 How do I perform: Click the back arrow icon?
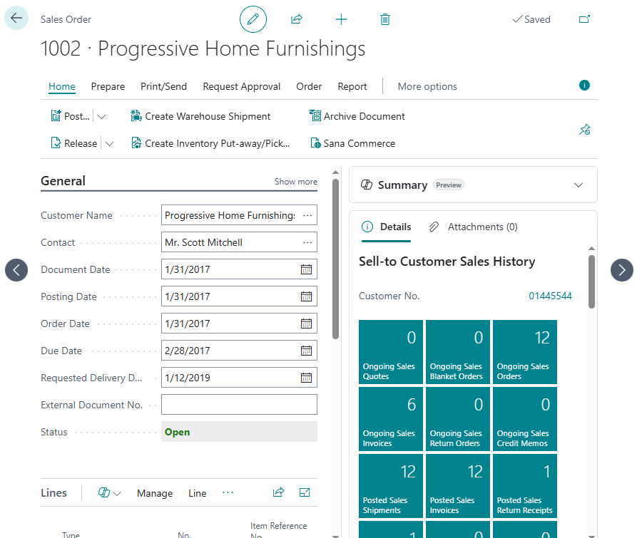pos(16,19)
